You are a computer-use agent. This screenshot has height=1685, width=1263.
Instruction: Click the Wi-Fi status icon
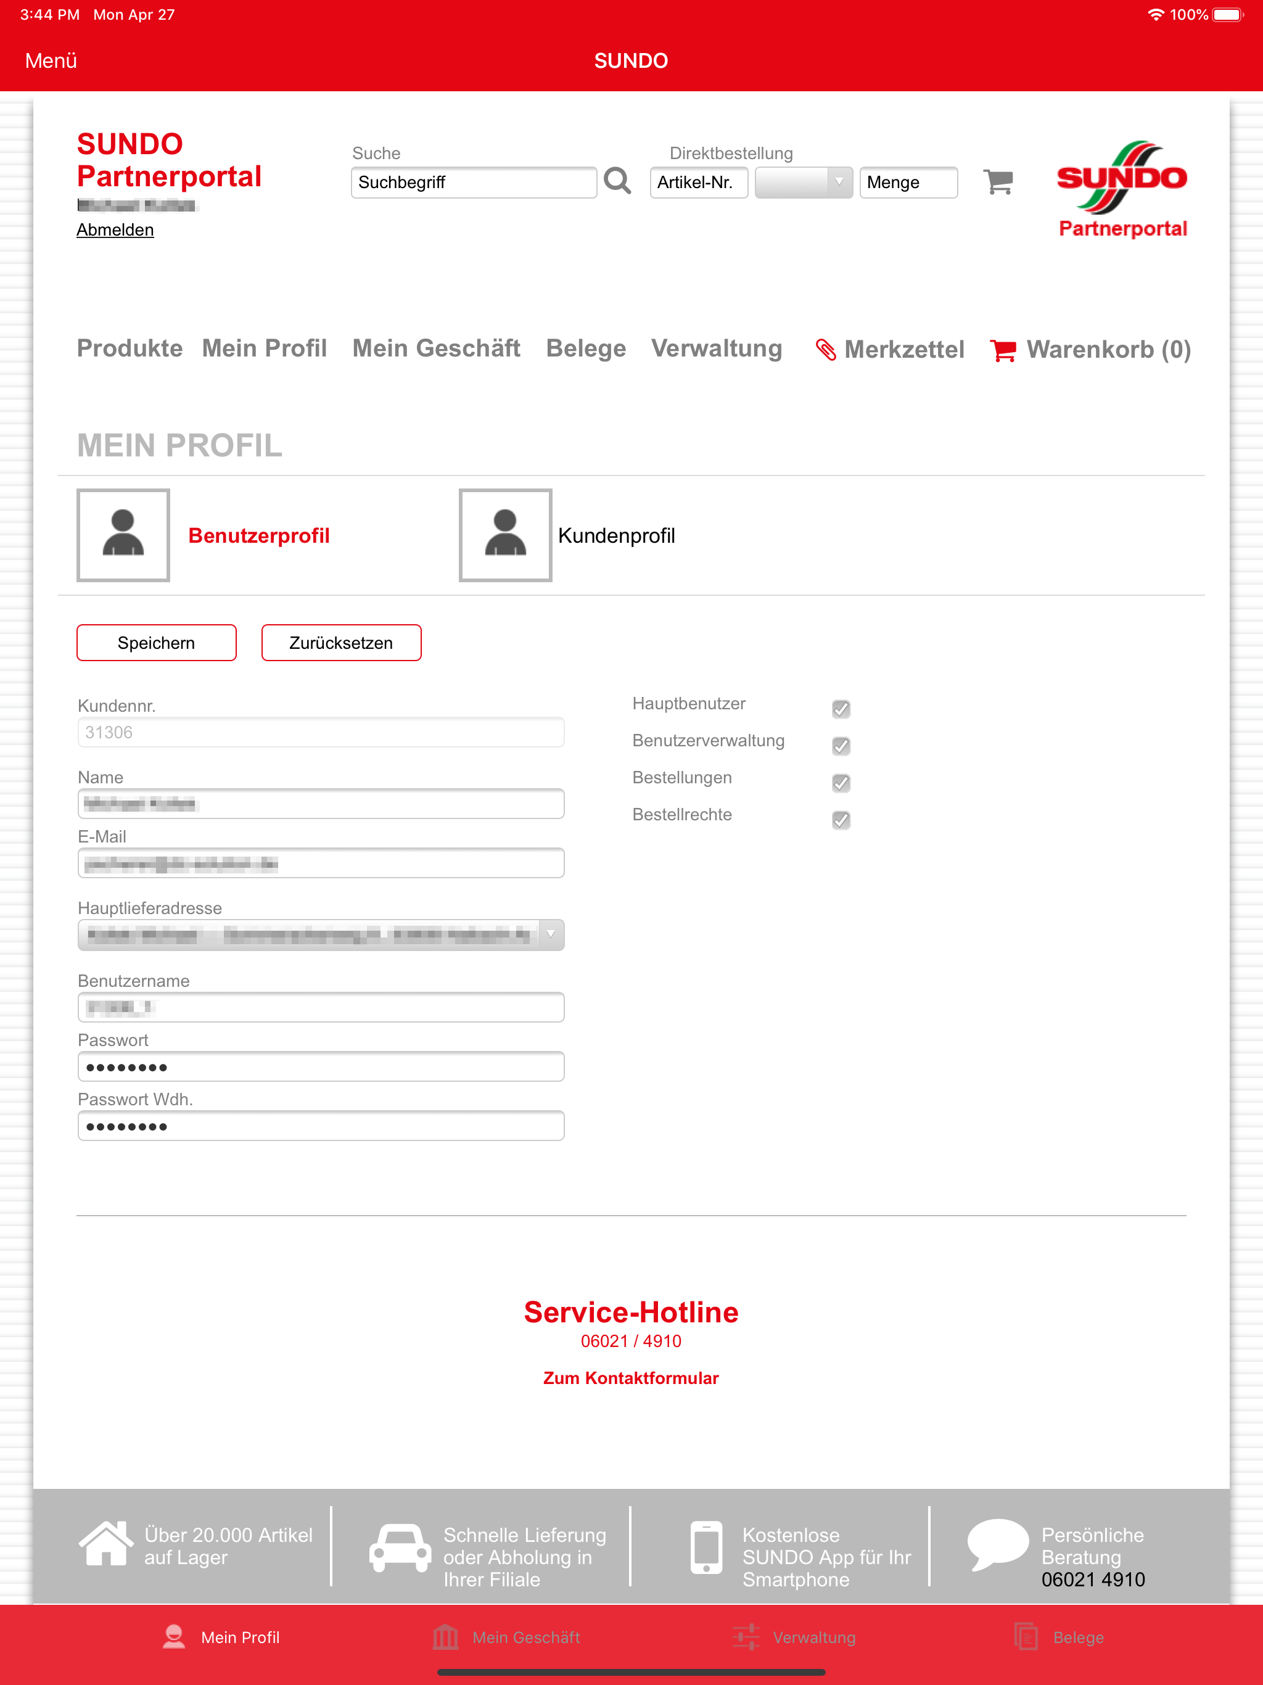pyautogui.click(x=1156, y=14)
